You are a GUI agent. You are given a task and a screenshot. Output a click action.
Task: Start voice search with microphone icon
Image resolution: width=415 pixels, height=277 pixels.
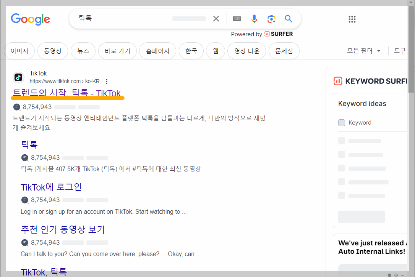pos(254,19)
